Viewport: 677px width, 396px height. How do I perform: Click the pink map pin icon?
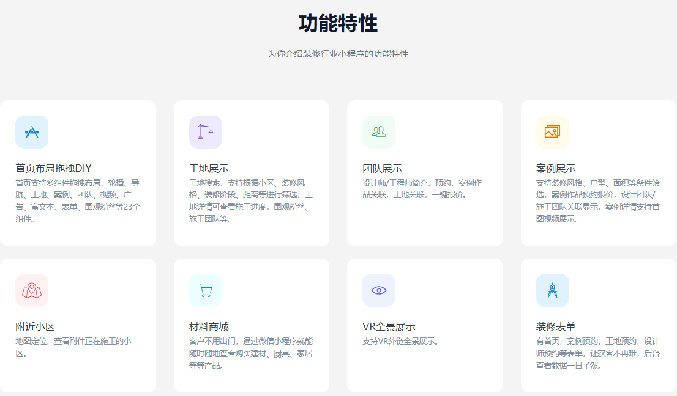pos(32,290)
